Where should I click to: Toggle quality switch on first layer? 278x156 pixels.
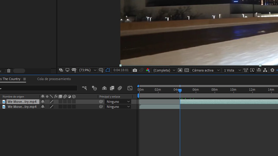(51, 102)
